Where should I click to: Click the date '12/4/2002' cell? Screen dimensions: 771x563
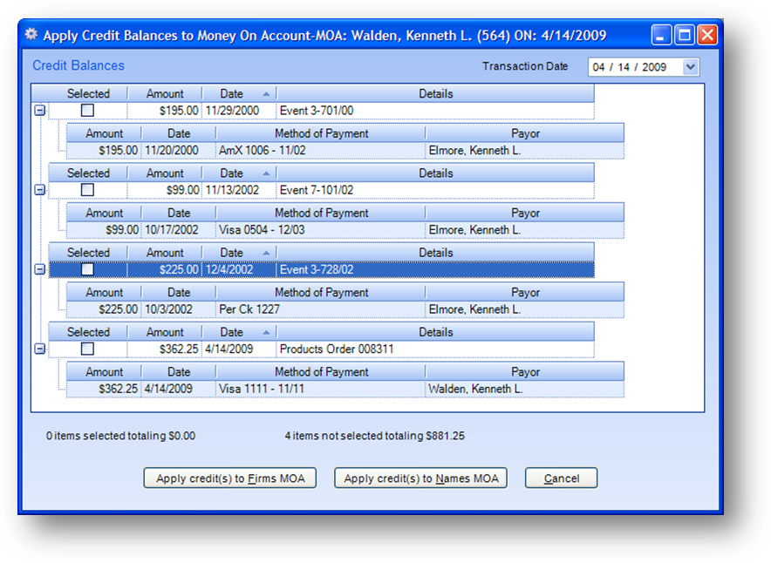(239, 269)
